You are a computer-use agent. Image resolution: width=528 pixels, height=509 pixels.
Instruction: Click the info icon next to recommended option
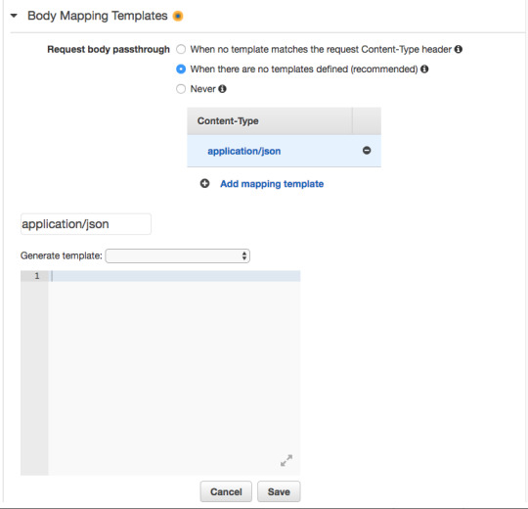pos(424,69)
